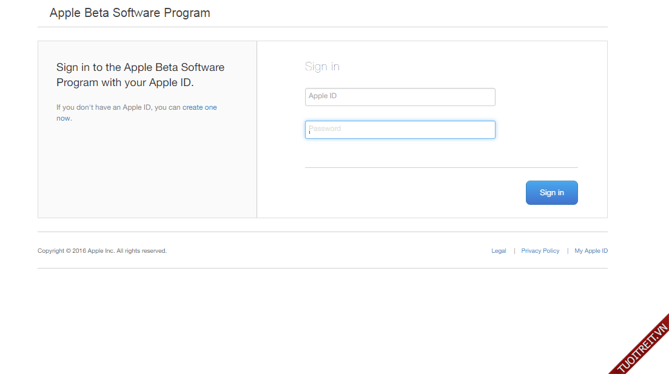Click the separator between Legal and Privacy Policy
Screen dimensions: 669x374
click(514, 251)
